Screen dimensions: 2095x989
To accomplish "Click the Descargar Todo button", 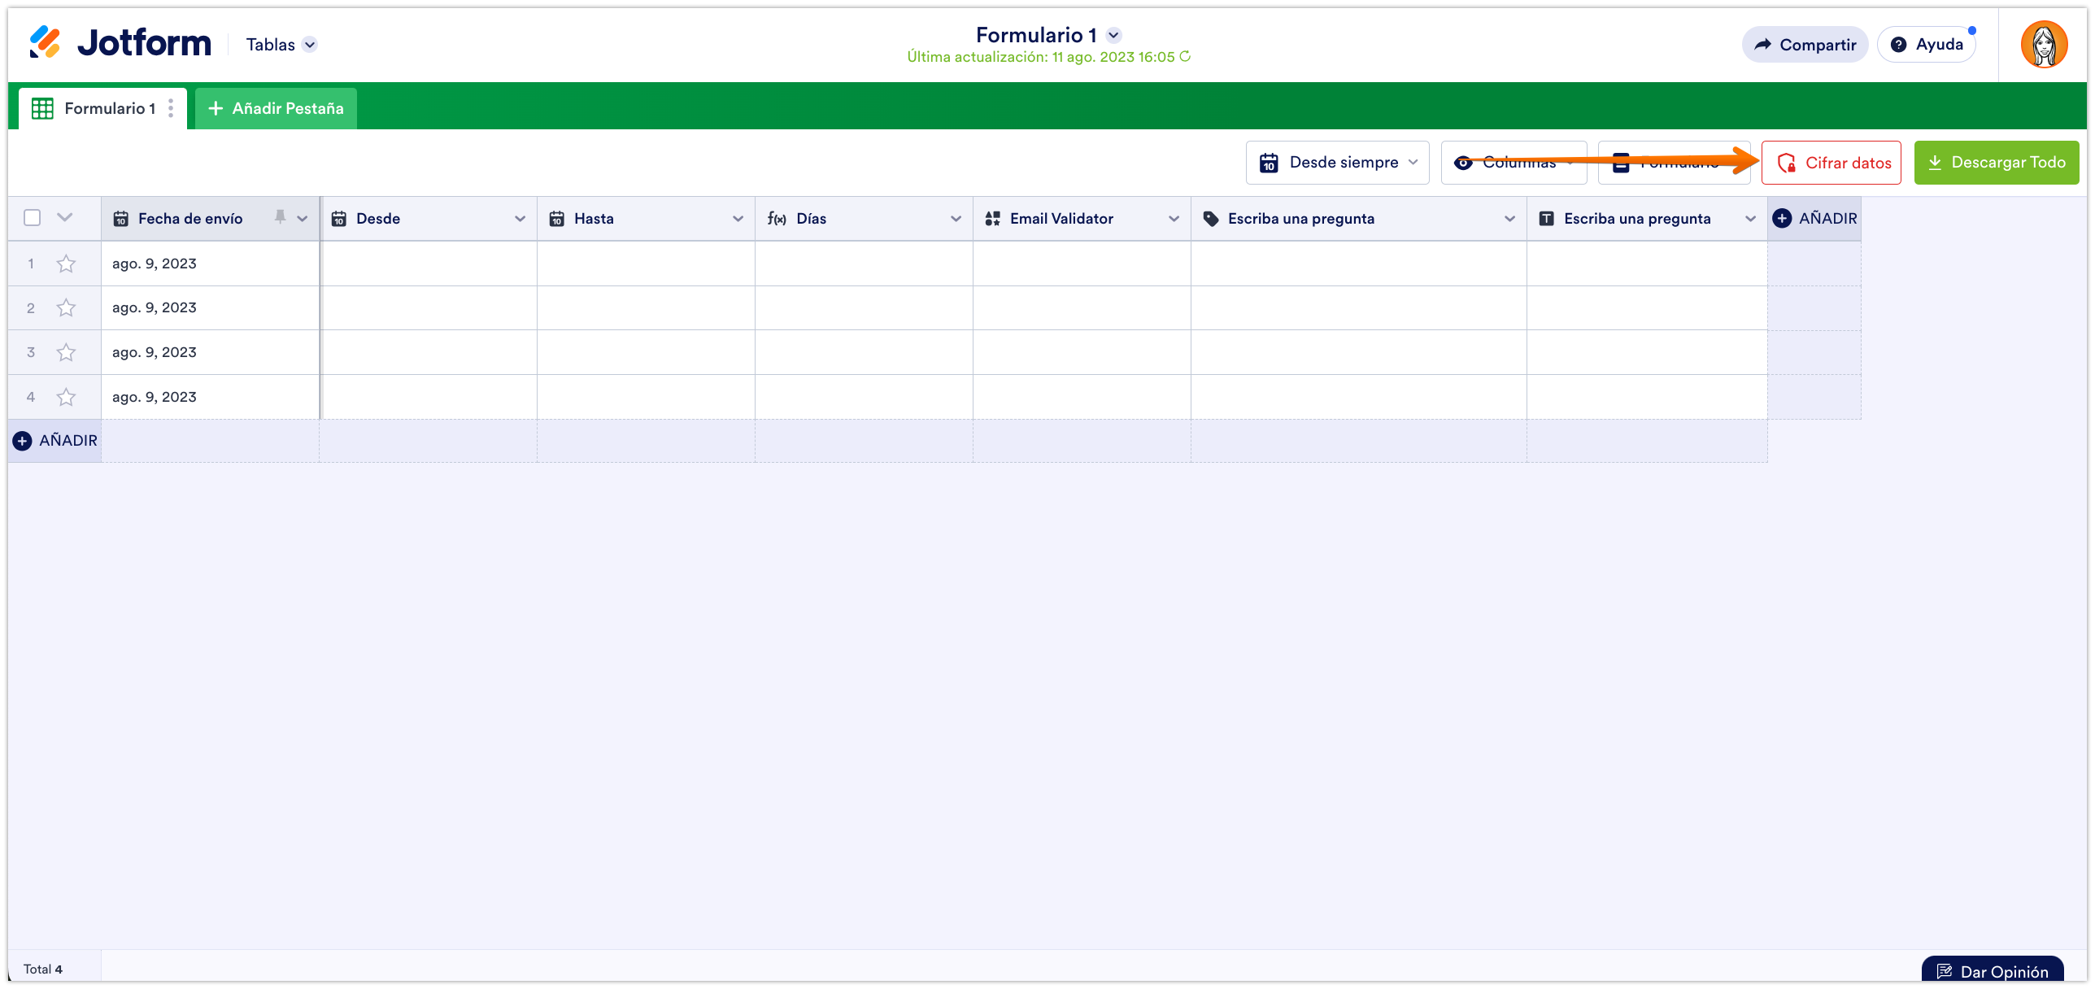I will pos(1996,163).
